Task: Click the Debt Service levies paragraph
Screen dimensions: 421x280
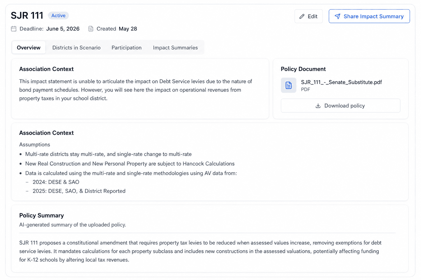Action: (x=136, y=90)
